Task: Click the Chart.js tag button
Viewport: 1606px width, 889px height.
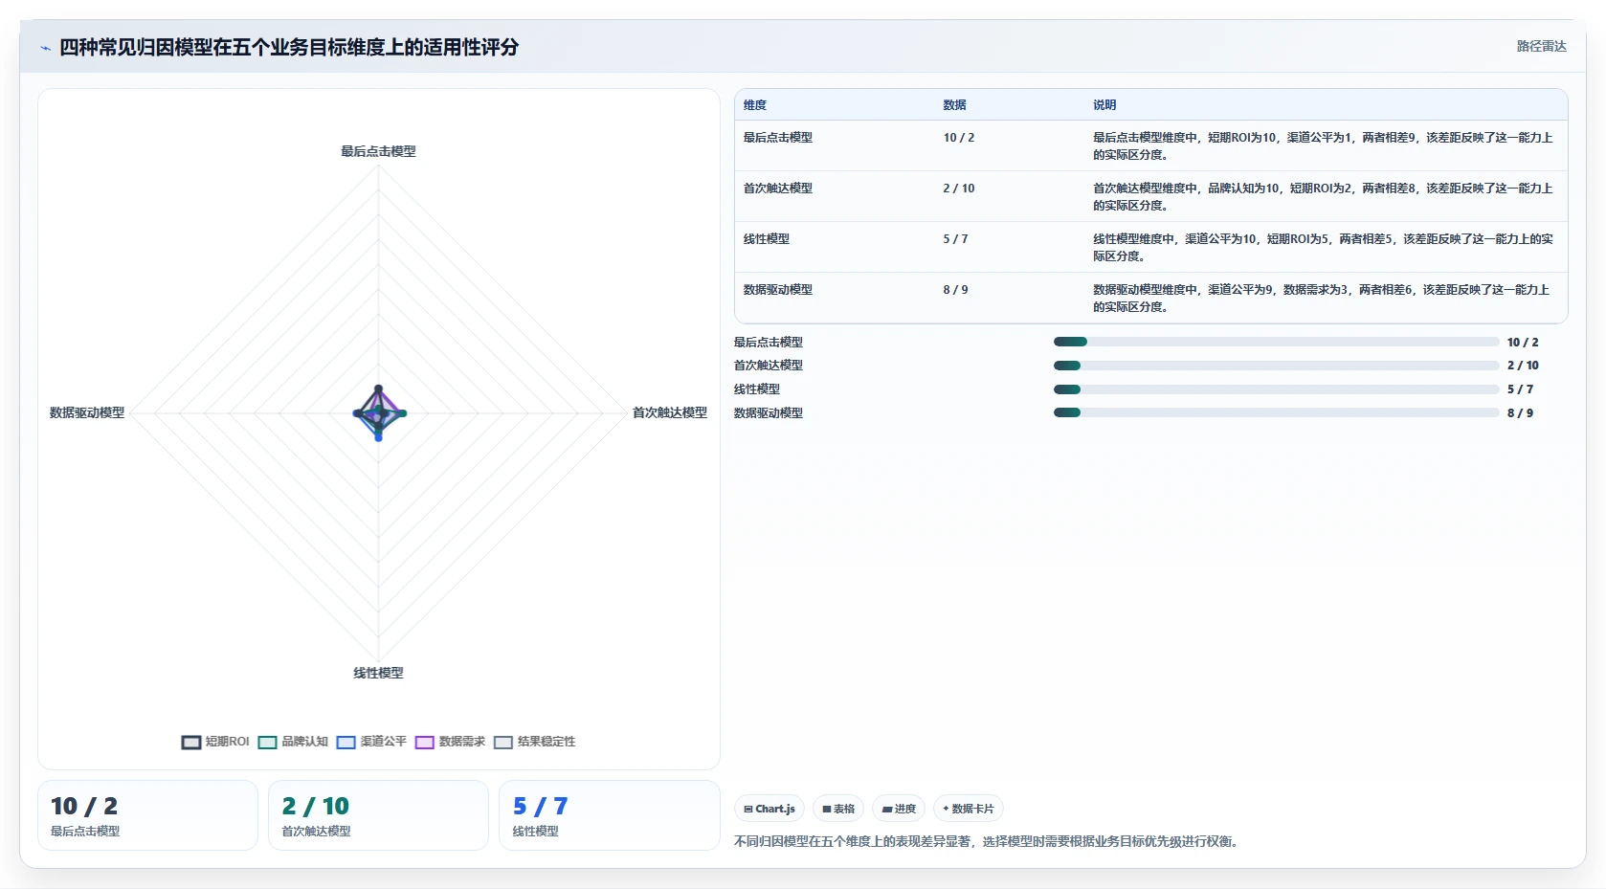Action: point(770,809)
